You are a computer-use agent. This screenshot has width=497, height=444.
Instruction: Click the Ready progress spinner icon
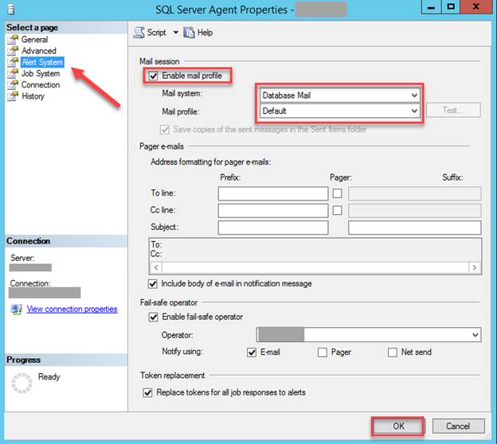pos(22,384)
